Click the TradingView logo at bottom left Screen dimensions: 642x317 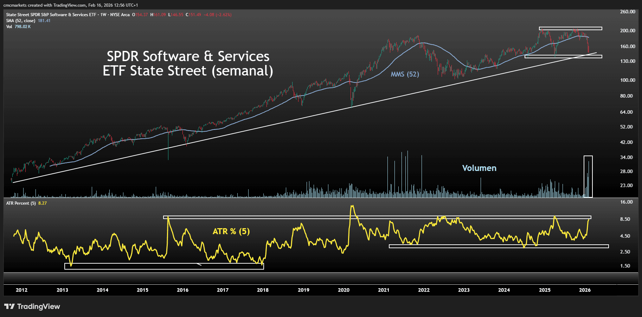click(x=32, y=306)
